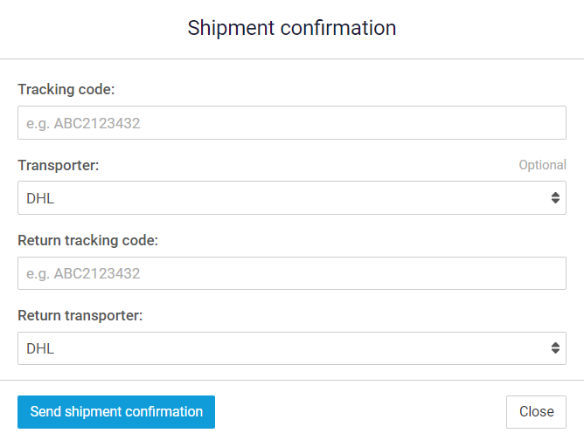
Task: Click the Shipment confirmation dialog title
Action: 292,28
